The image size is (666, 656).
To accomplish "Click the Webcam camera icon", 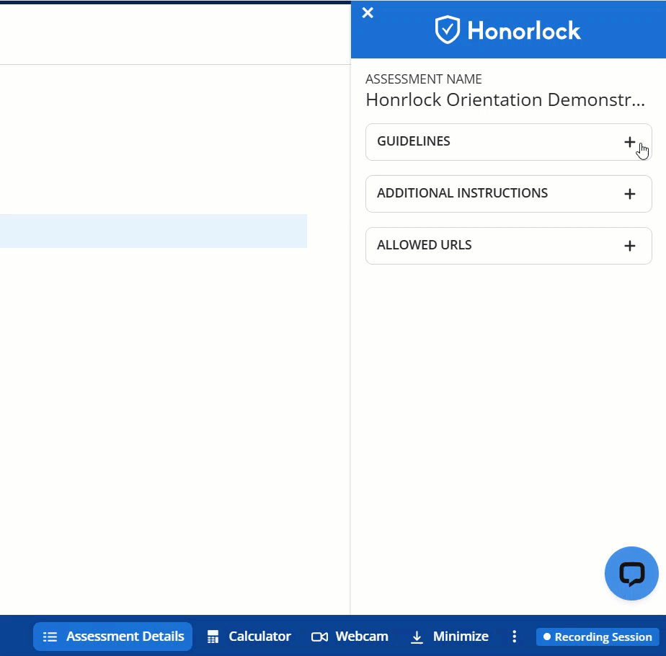I will point(319,637).
